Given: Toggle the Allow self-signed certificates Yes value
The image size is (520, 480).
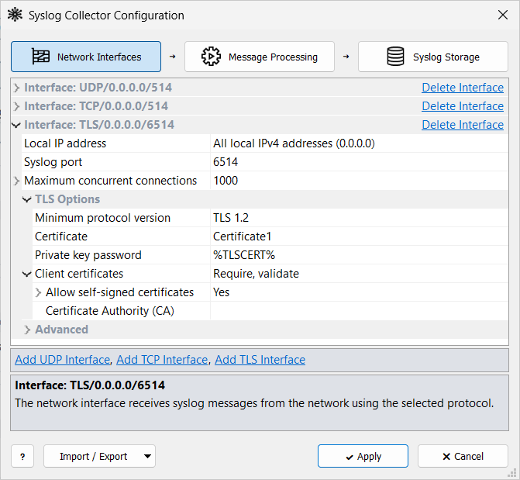Looking at the screenshot, I should click(359, 292).
